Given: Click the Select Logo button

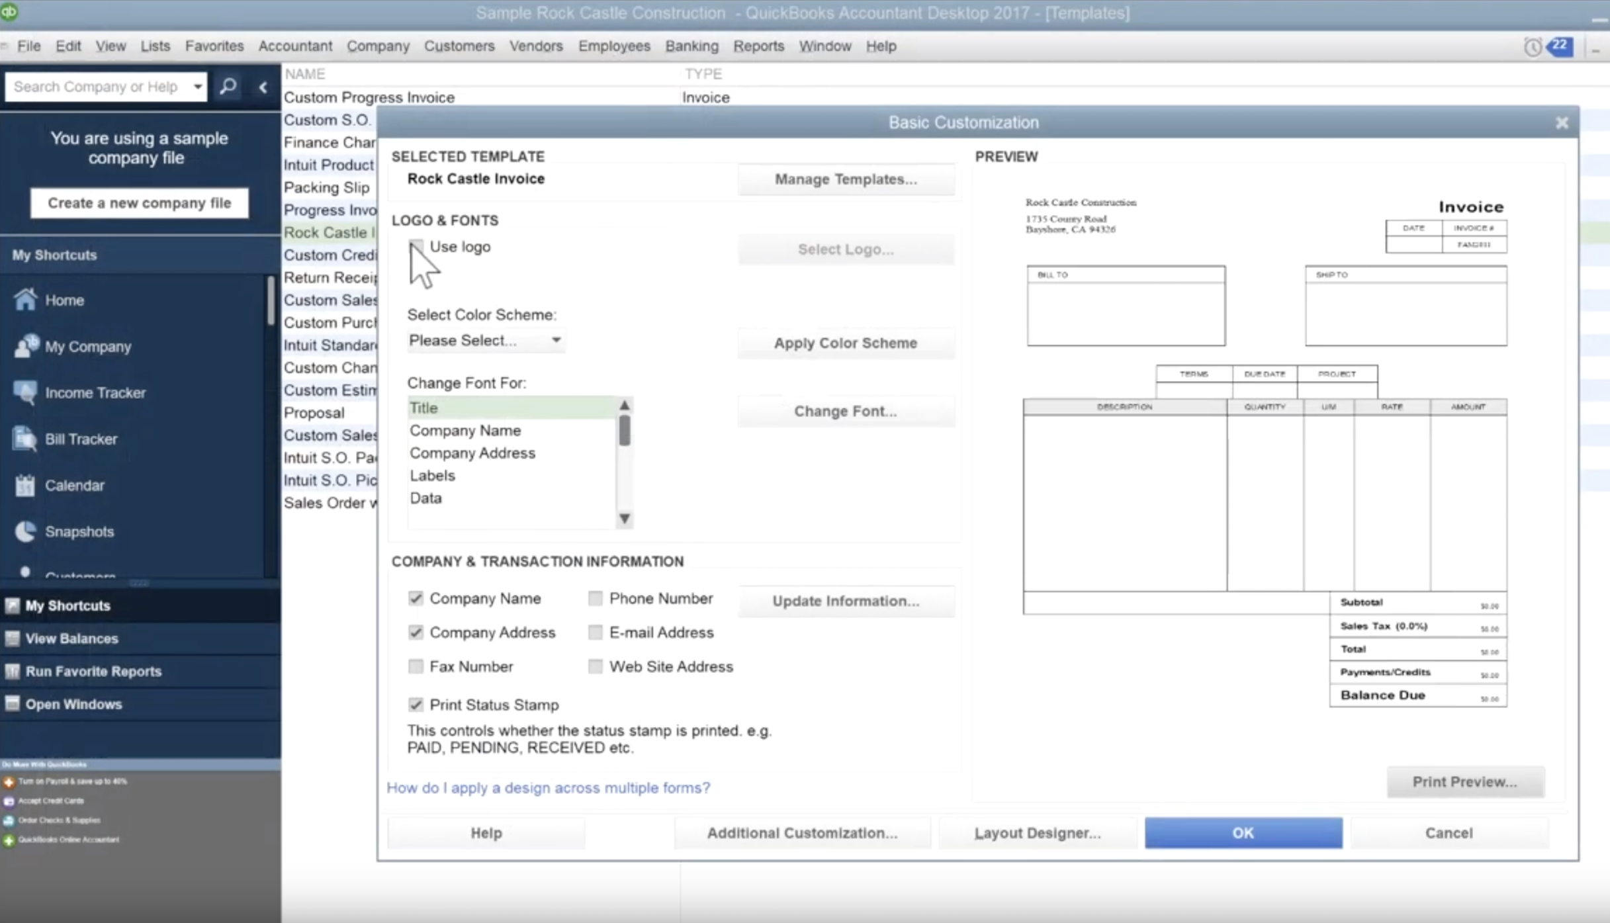Looking at the screenshot, I should point(845,249).
